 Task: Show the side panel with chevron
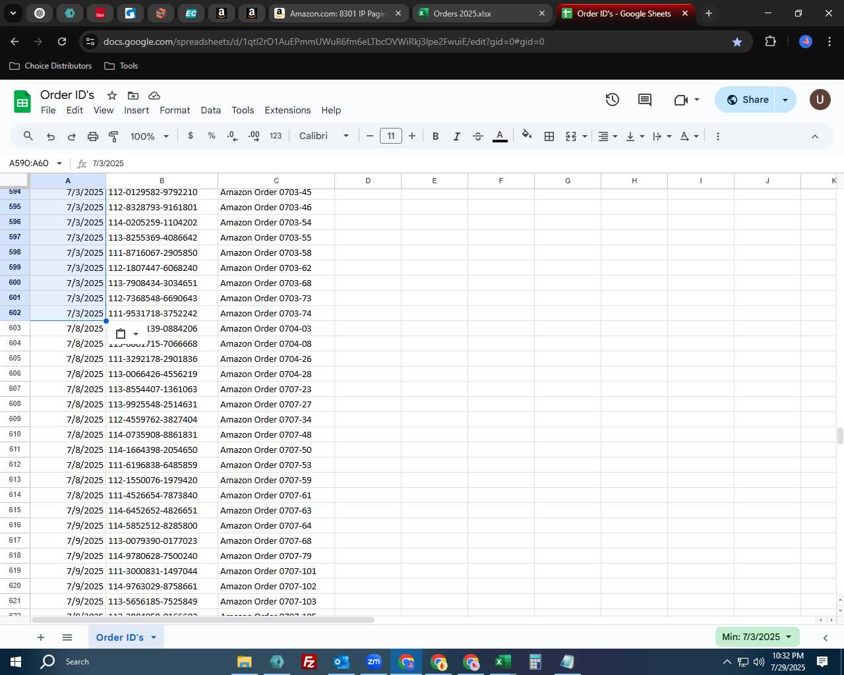click(825, 637)
